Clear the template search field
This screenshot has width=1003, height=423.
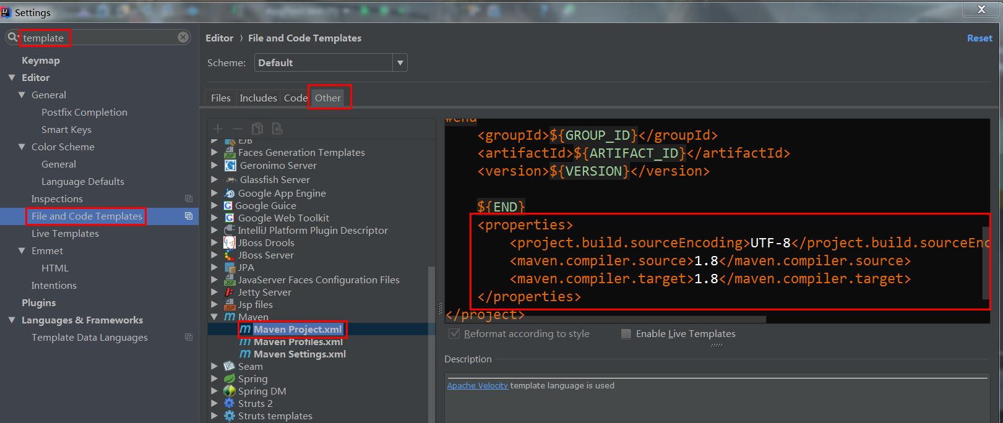[183, 37]
